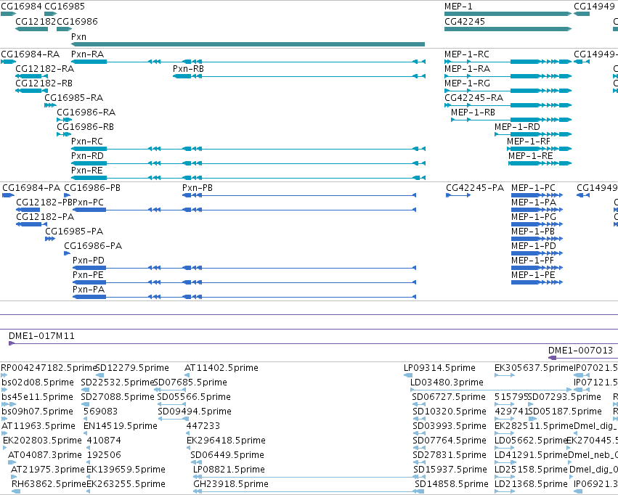Open transcript label CG12182-RA
The image size is (618, 495).
click(x=45, y=69)
